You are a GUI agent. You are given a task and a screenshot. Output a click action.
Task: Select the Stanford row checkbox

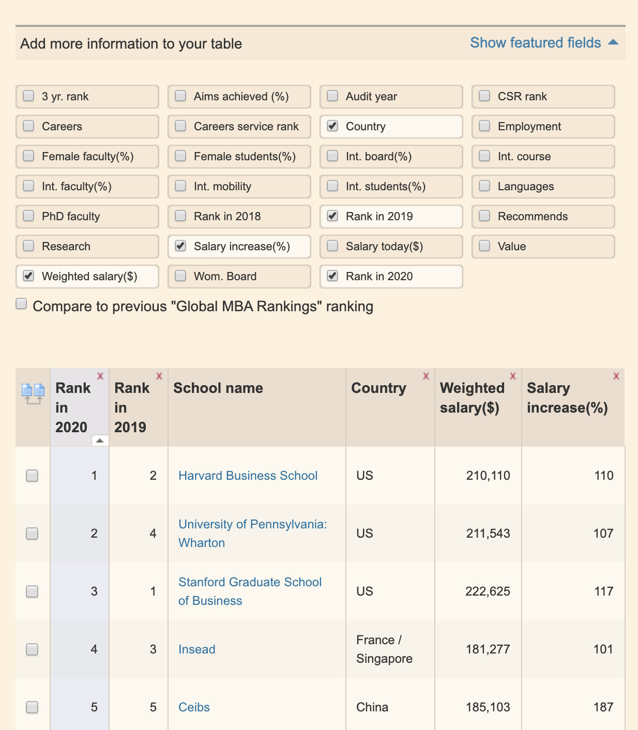pos(32,591)
